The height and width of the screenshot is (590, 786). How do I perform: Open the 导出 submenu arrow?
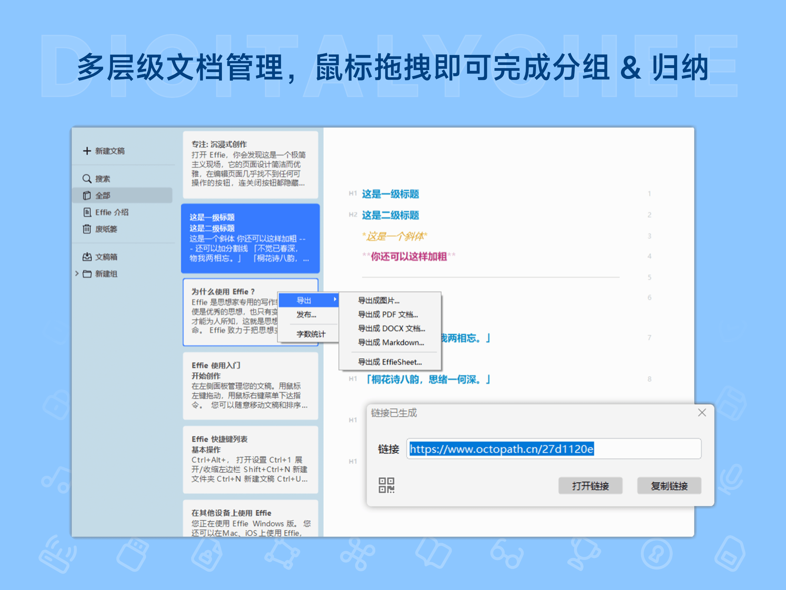335,300
